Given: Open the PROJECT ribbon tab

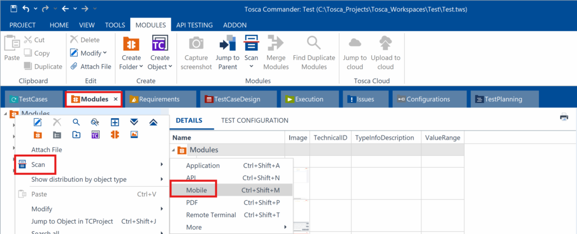Looking at the screenshot, I should 23,25.
